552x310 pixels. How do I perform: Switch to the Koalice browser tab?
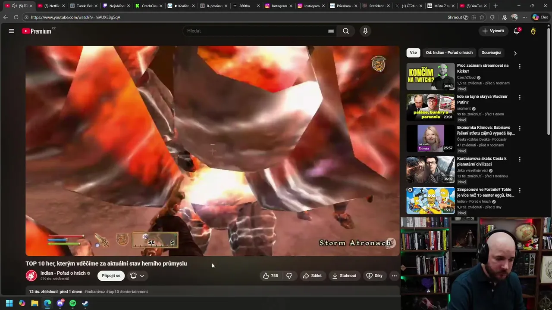(x=182, y=6)
